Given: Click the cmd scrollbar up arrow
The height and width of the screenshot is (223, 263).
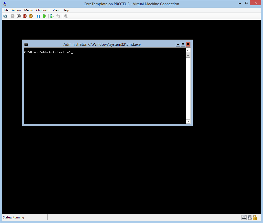Looking at the screenshot, I should (x=188, y=50).
